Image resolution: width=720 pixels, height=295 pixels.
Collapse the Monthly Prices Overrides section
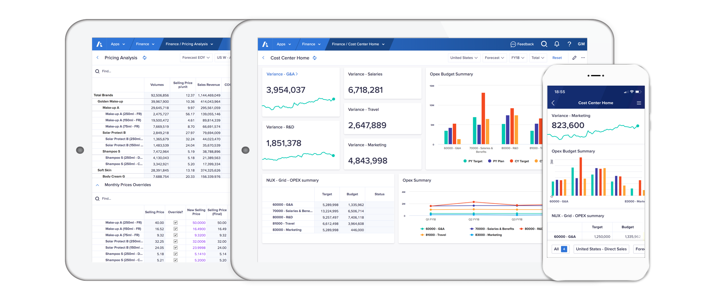click(x=97, y=185)
